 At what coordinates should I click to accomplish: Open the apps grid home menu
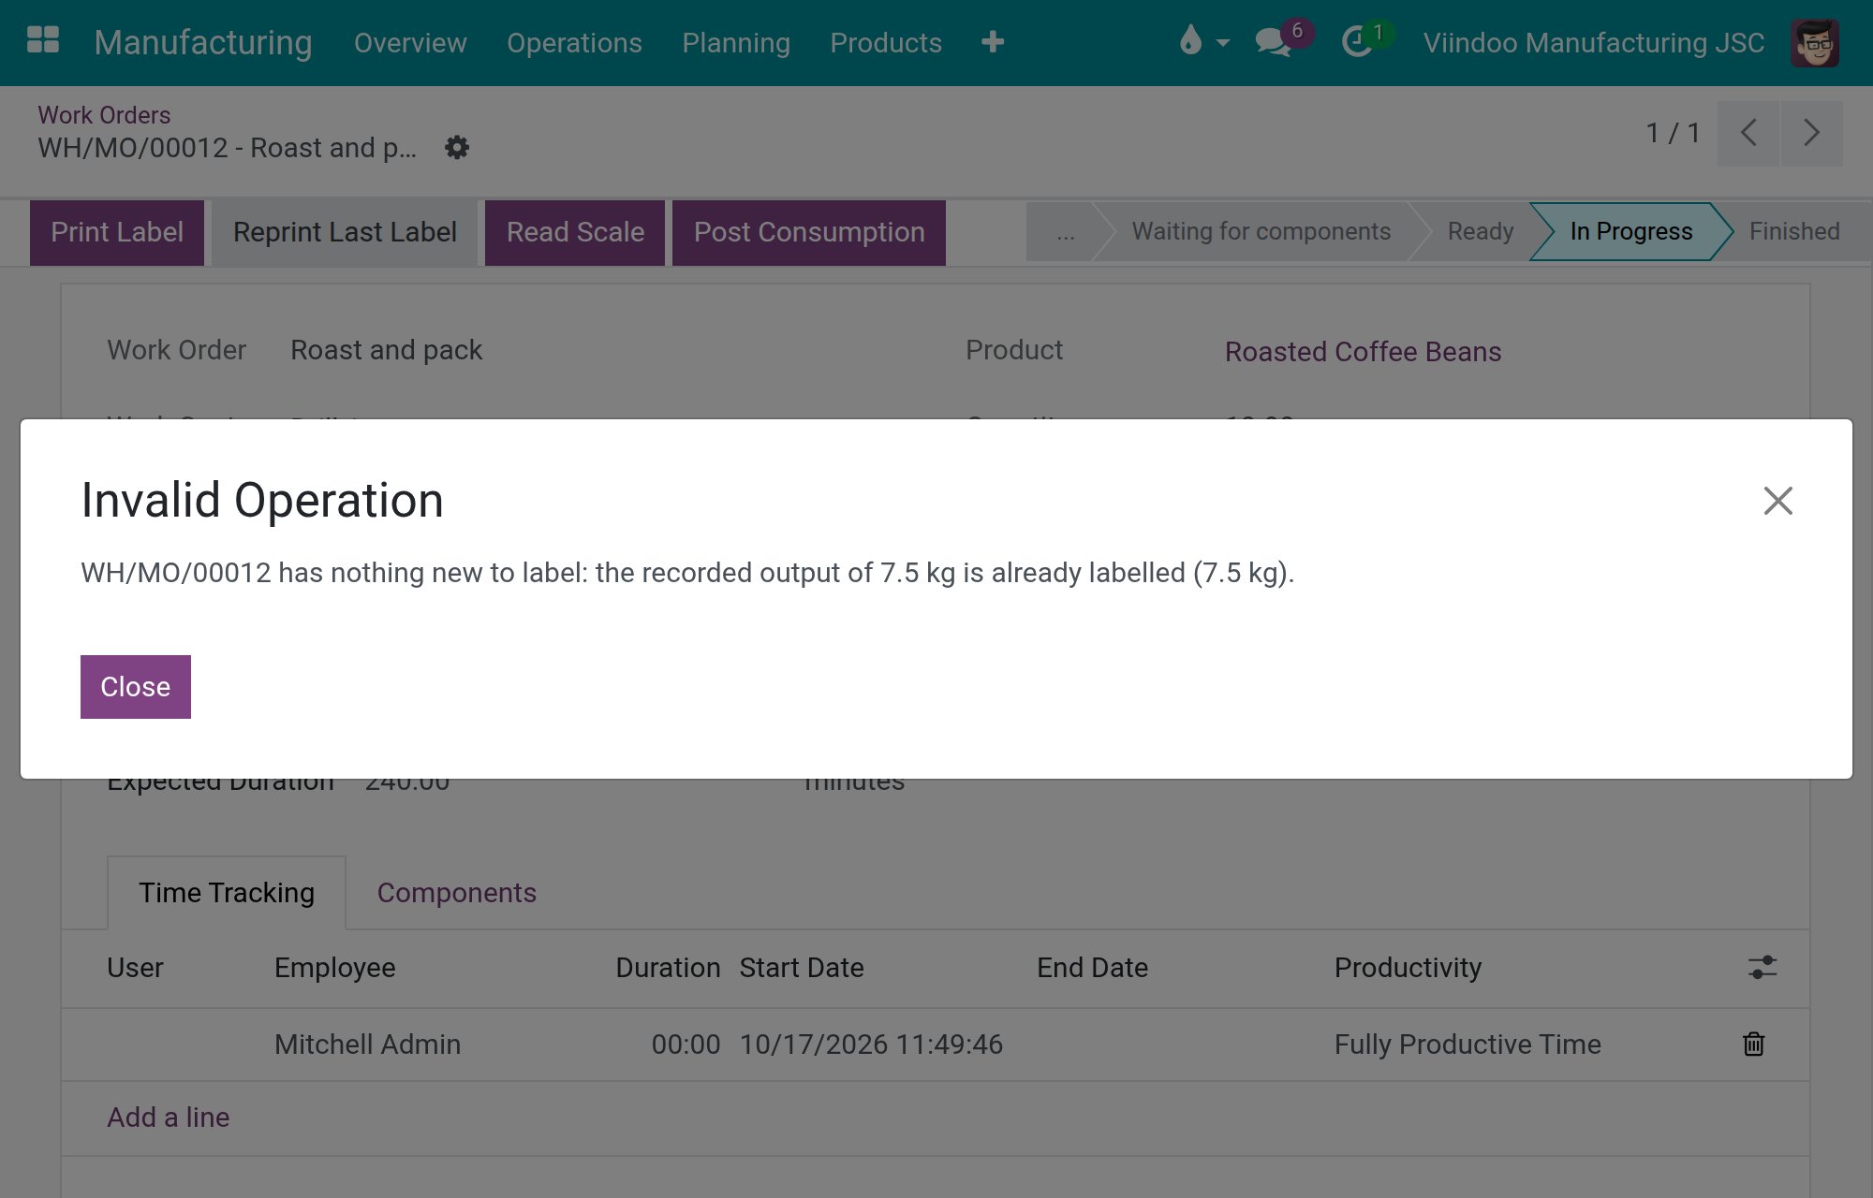(x=43, y=40)
